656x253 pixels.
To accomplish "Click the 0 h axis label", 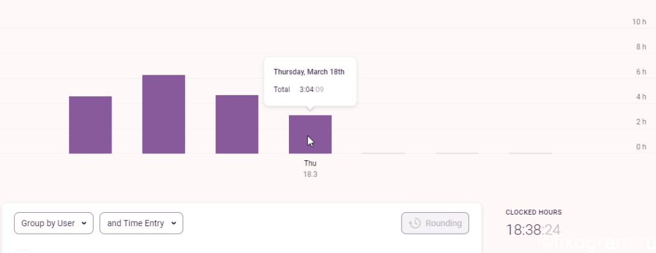I will [x=641, y=147].
